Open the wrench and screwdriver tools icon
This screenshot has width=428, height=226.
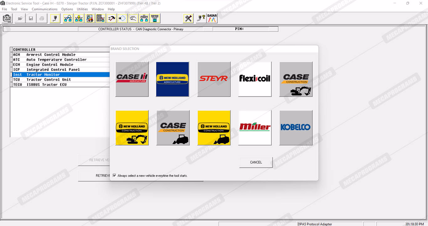click(x=188, y=18)
